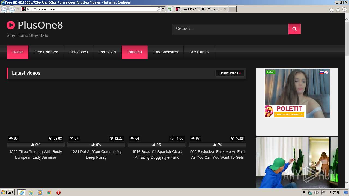Focus the Search... input field
This screenshot has width=349, height=196.
click(230, 29)
